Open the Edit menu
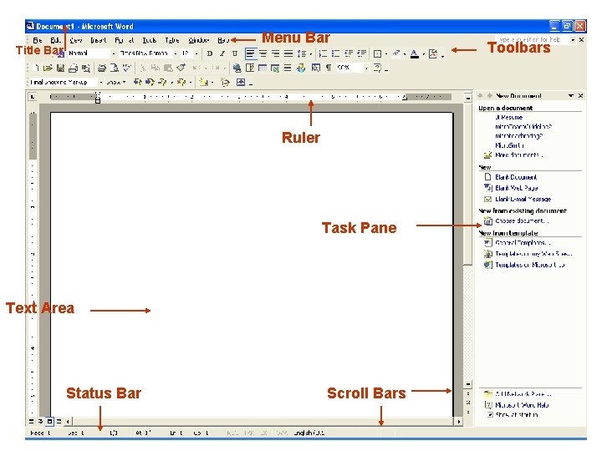This screenshot has height=451, width=602. coord(56,40)
